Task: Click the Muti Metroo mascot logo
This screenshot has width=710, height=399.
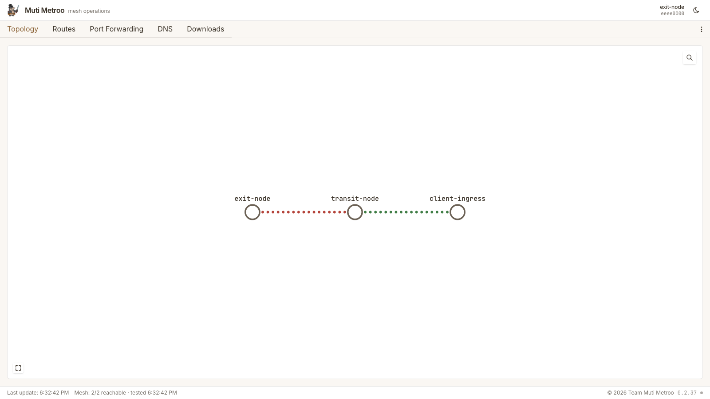Action: 13,10
